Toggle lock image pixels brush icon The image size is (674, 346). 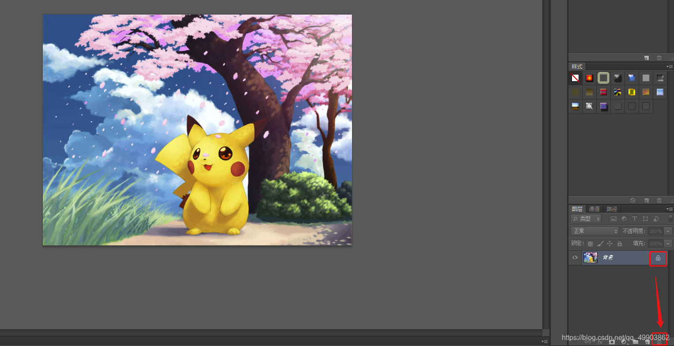[x=600, y=243]
